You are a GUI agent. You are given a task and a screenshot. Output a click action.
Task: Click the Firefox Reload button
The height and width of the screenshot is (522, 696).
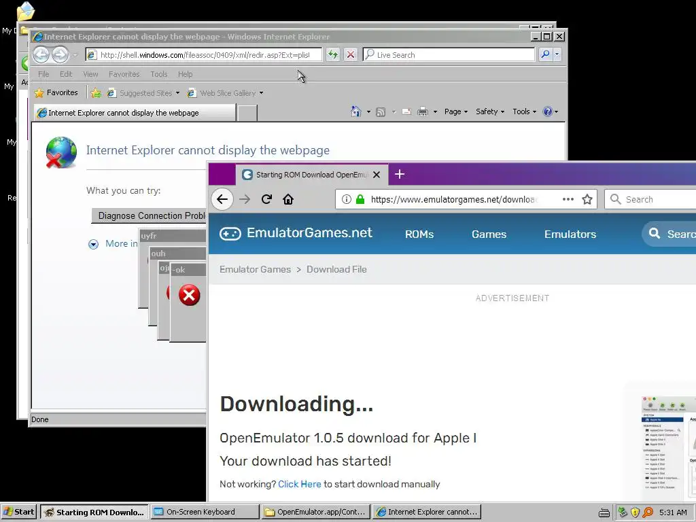click(266, 199)
